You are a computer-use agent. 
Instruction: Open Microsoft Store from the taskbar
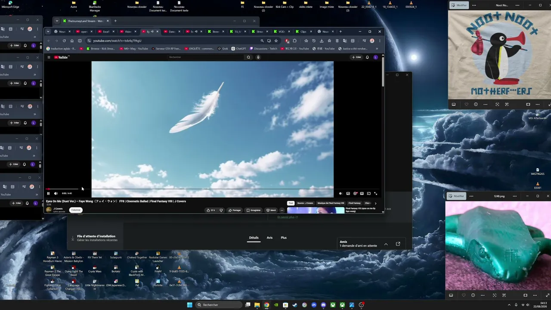pos(285,305)
